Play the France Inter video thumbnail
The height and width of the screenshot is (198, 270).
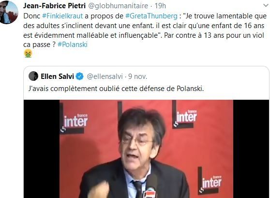(146, 149)
